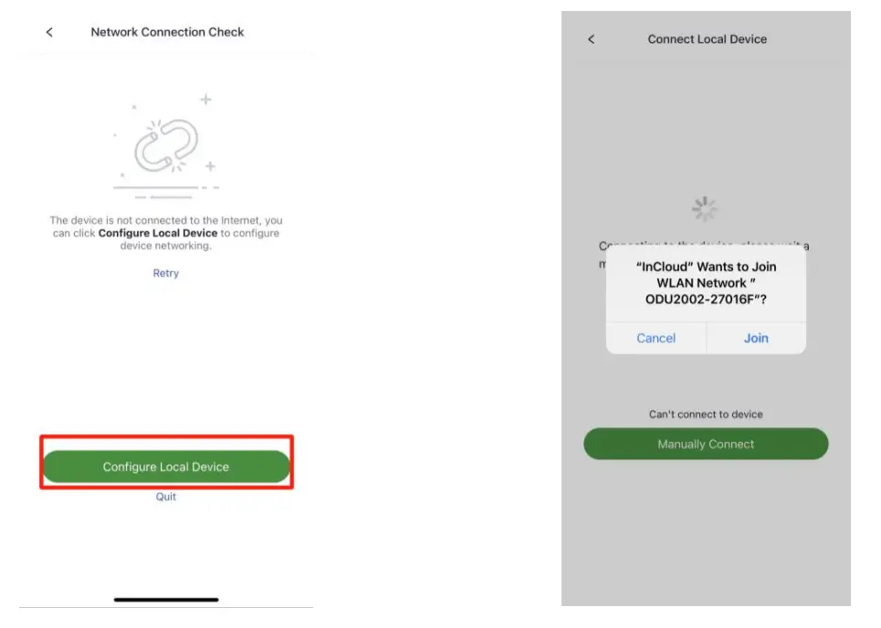This screenshot has height=628, width=881.
Task: Tap the Connect Local Device header title
Action: (707, 39)
